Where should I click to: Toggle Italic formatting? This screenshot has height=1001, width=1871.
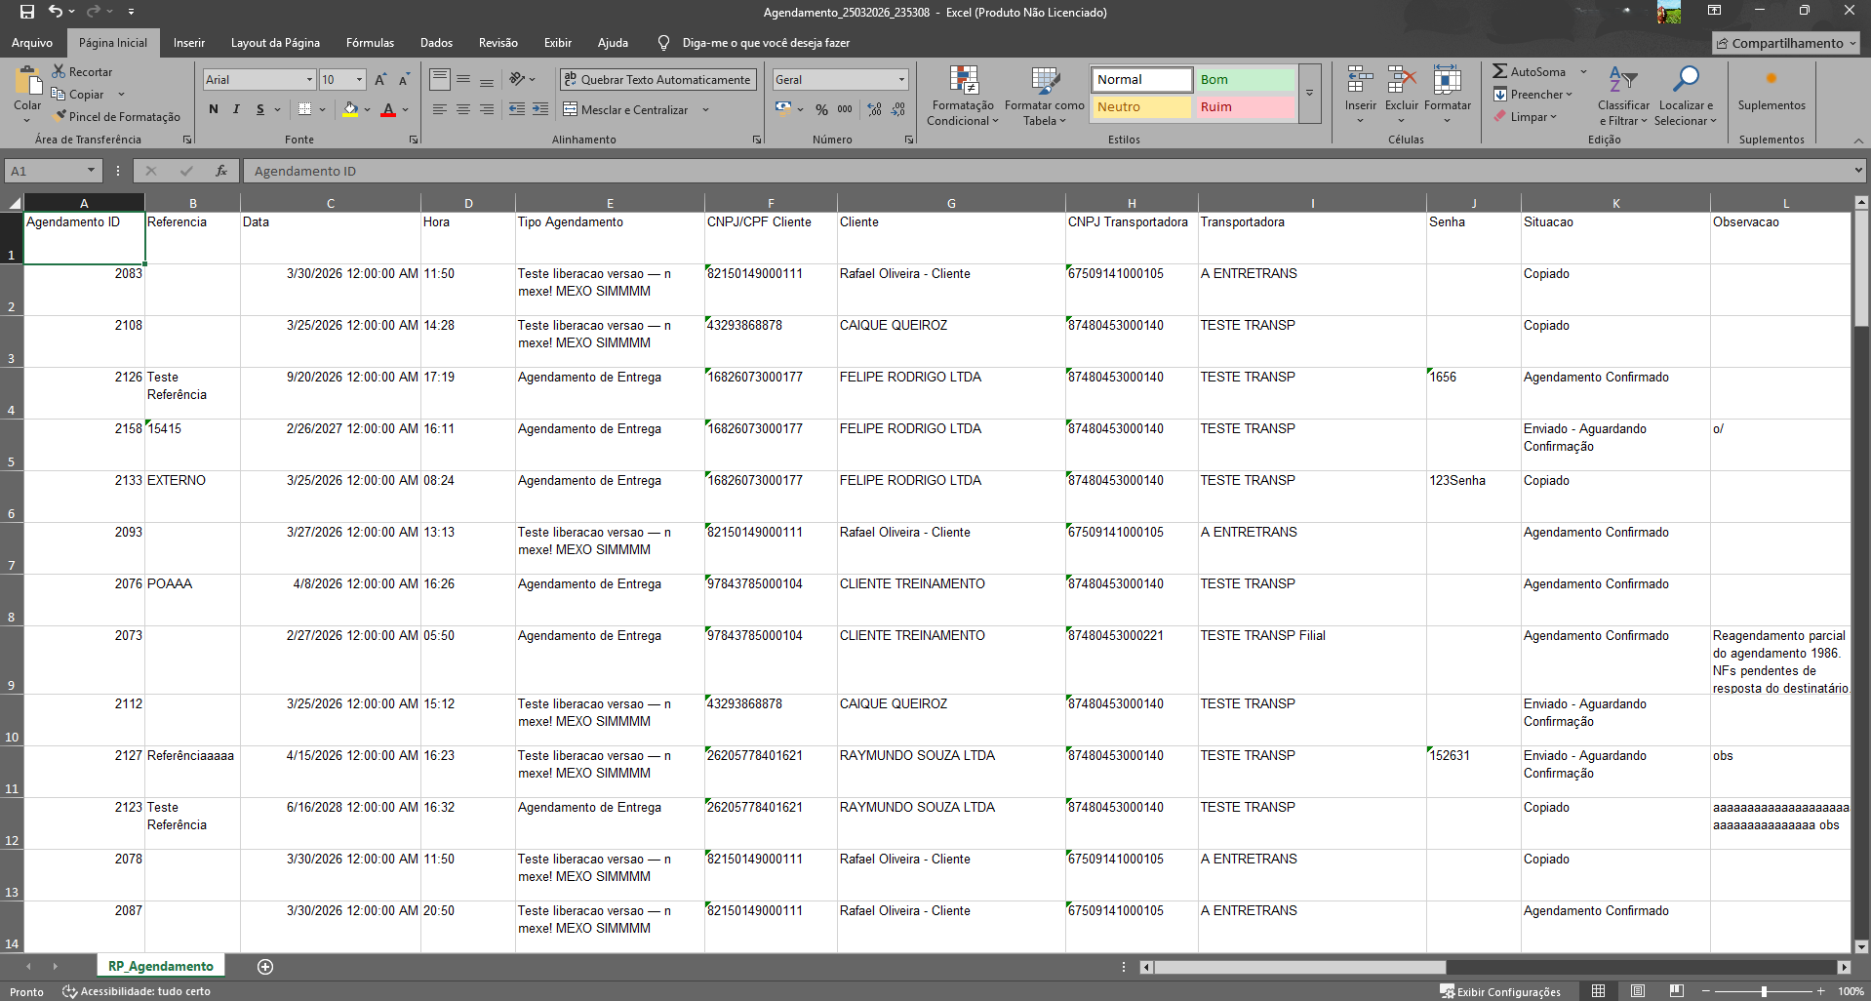click(236, 109)
